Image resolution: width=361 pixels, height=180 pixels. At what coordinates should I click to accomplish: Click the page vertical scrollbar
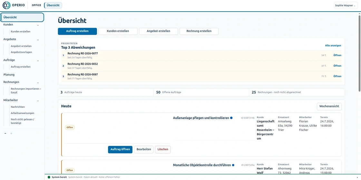click(359, 53)
